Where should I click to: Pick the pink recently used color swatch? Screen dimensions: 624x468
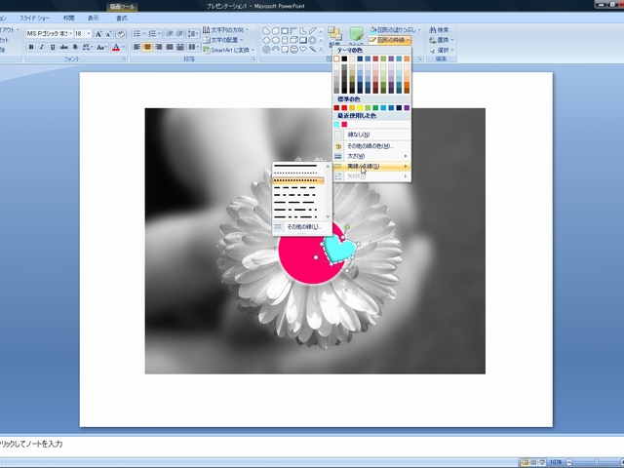pyautogui.click(x=344, y=124)
